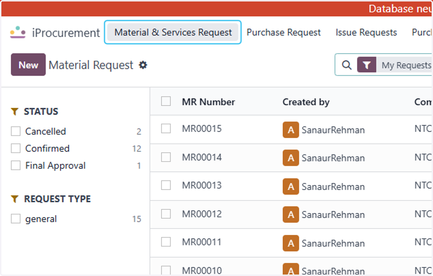433x276 pixels.
Task: Open record MR00012
Action: click(202, 214)
